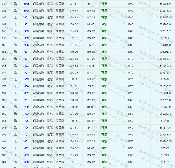Open room 801 link
The image size is (175, 168).
point(27,59)
